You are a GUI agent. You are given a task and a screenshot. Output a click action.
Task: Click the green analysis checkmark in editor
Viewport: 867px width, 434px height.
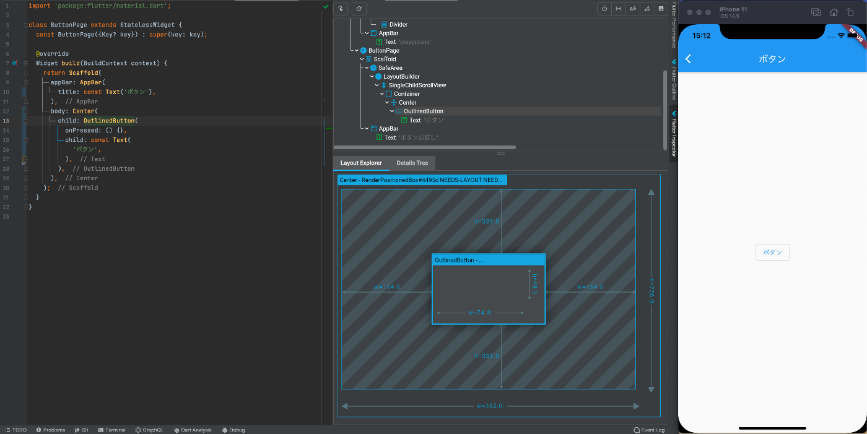(326, 6)
